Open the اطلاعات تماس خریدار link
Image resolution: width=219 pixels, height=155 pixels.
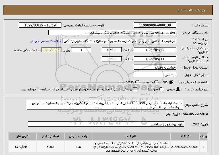[x=46, y=41]
